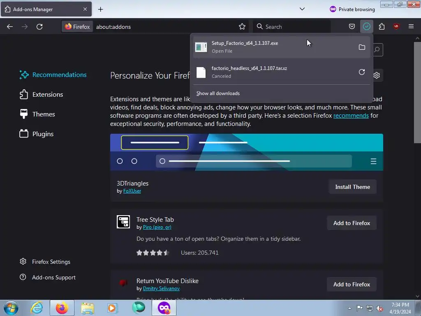Screen dimensions: 421x316
Task: Add Return YouTube Dislike to Firefox
Action: [x=352, y=284]
